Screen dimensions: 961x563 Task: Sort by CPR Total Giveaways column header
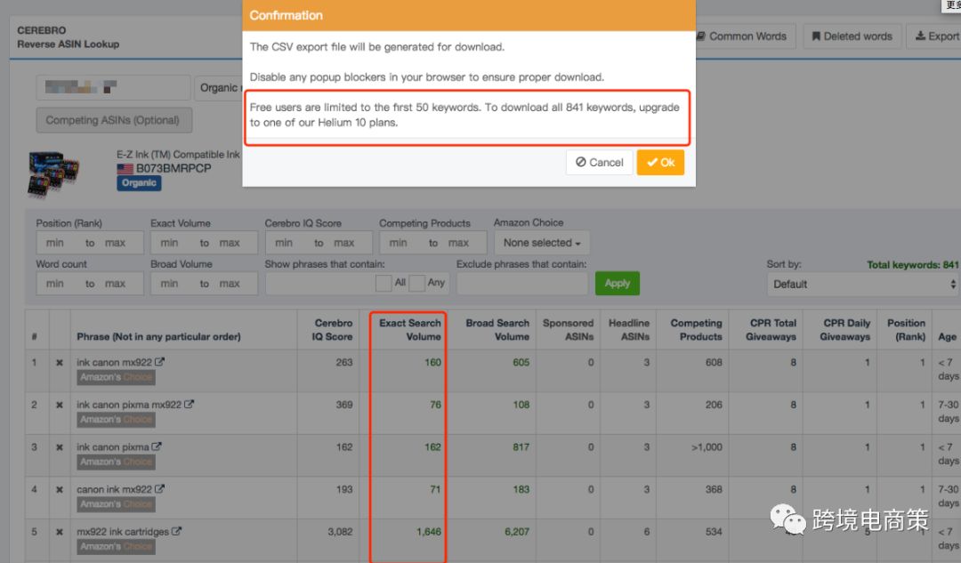click(771, 330)
